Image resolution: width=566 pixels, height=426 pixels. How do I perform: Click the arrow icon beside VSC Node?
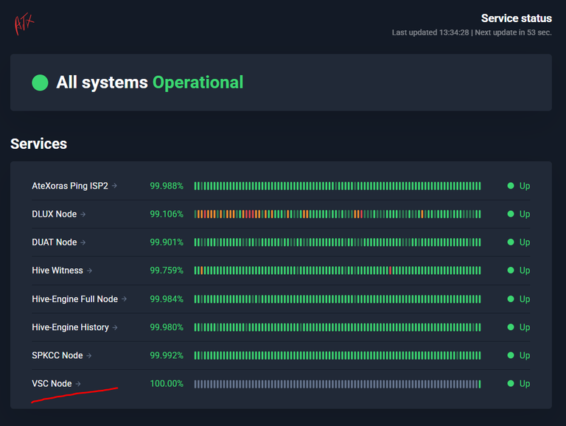click(78, 384)
